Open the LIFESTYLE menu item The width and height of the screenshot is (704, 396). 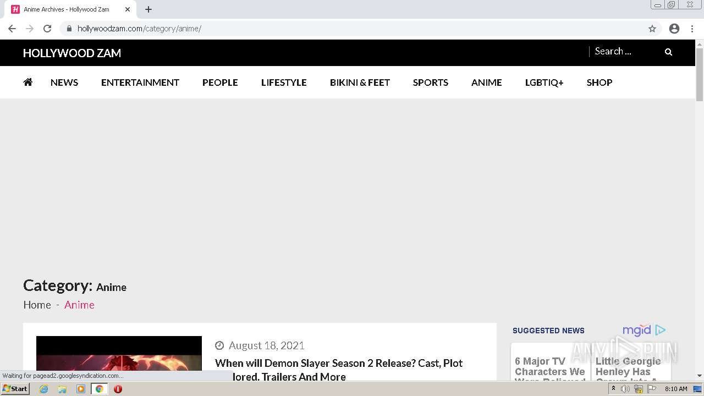click(x=284, y=82)
